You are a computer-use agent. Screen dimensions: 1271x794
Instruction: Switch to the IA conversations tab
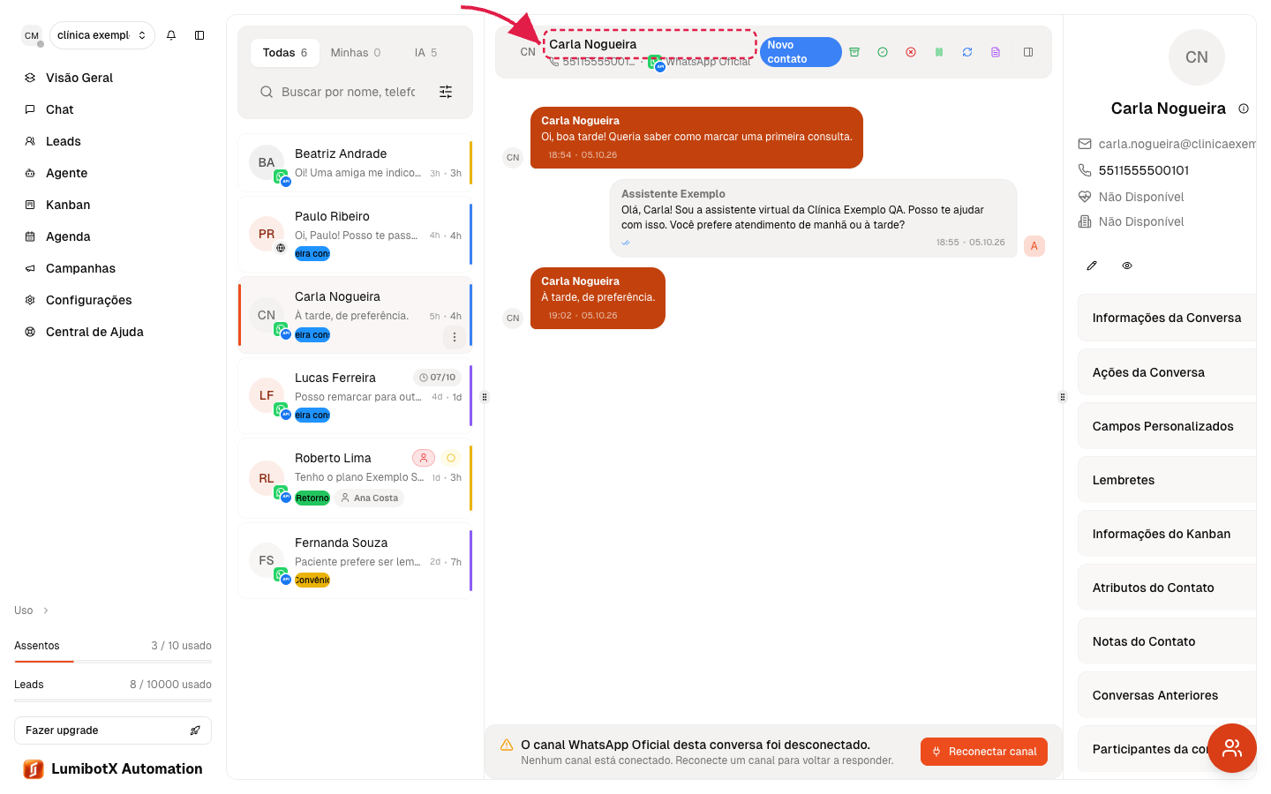coord(425,53)
